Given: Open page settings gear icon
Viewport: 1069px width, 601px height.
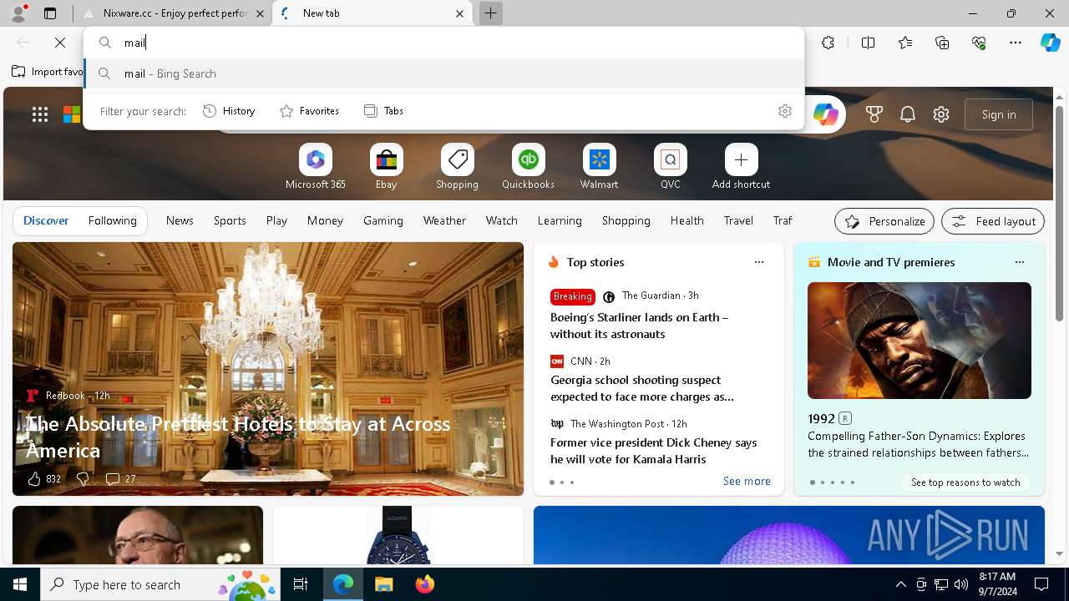Looking at the screenshot, I should coord(941,114).
